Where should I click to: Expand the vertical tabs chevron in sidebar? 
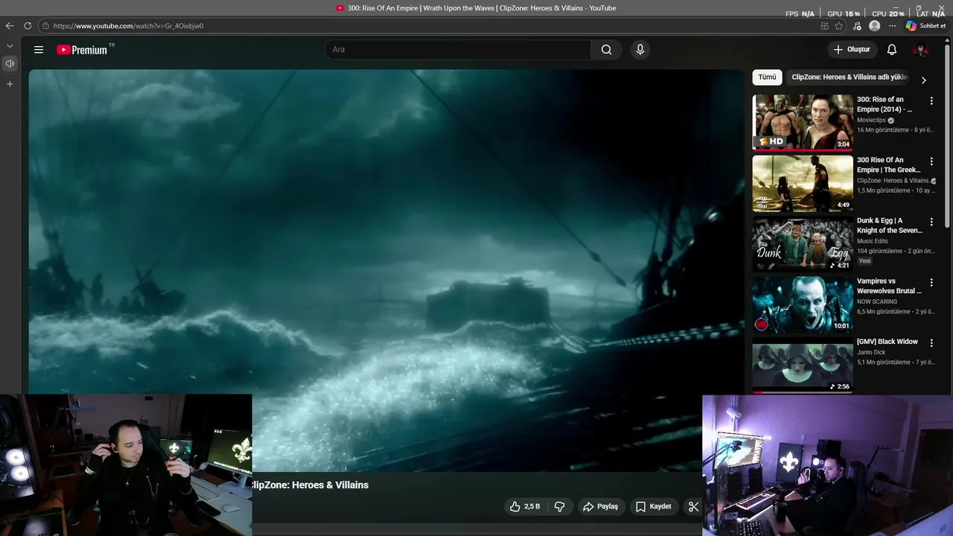pos(10,46)
